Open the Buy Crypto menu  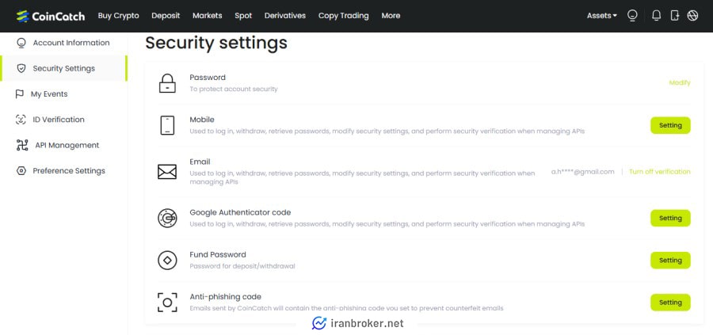point(118,16)
